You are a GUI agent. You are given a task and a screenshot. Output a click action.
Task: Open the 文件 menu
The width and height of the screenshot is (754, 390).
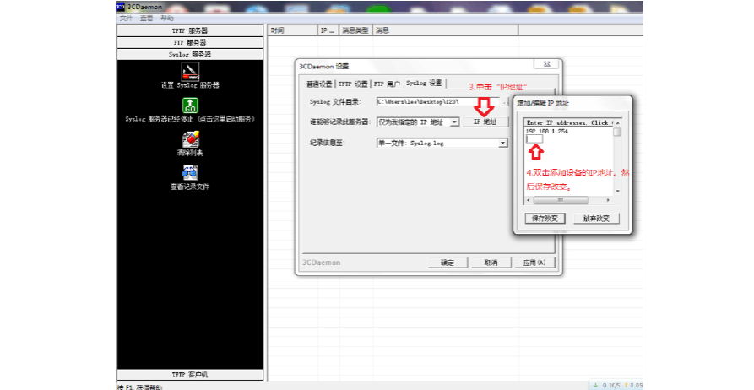coord(126,19)
